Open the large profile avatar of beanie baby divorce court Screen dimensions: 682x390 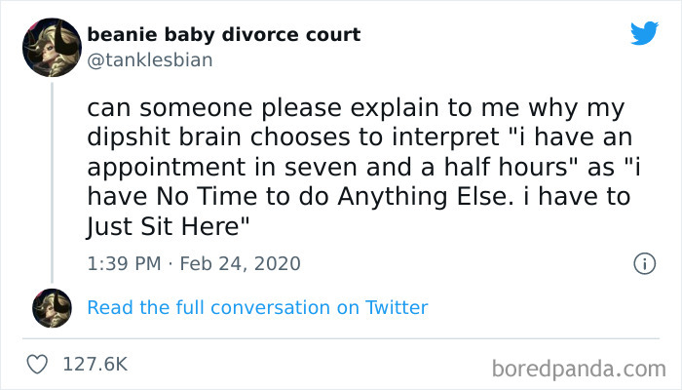pyautogui.click(x=51, y=47)
